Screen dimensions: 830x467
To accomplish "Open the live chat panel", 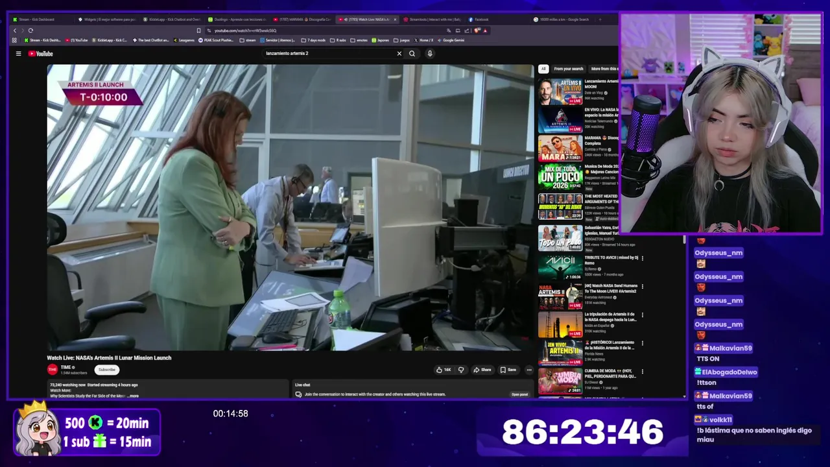I will pos(519,394).
